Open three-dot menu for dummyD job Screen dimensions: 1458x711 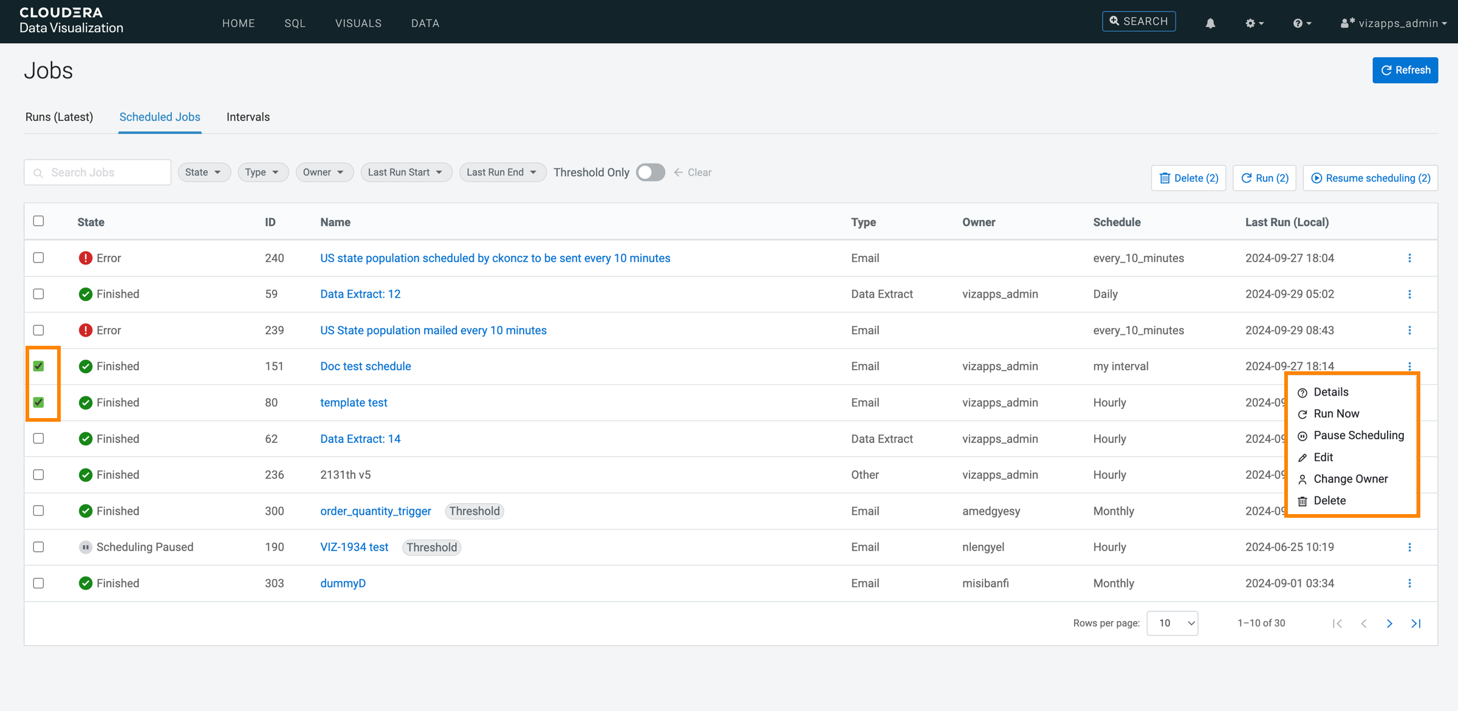click(1409, 583)
